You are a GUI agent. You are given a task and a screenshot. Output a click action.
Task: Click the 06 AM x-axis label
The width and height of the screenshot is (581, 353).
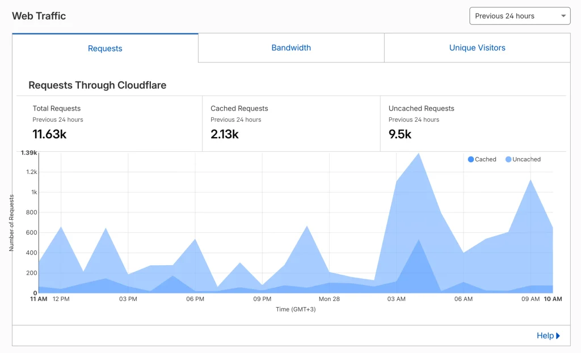pyautogui.click(x=464, y=299)
